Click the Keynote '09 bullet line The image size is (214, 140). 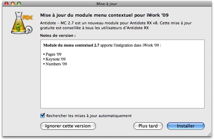pyautogui.click(x=54, y=59)
